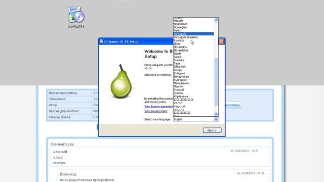Screen dimensions: 324x182
Task: Click the language list scrollbar thumb
Action: (216, 81)
